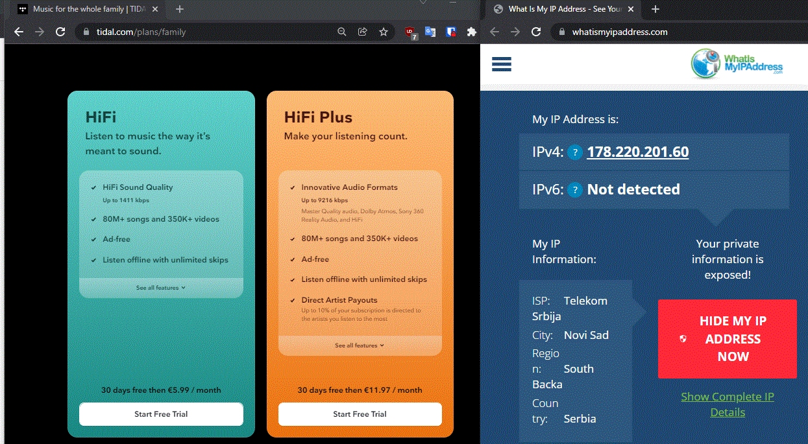Screen dimensions: 808x444
Task: Click 'Innovative Audio Formats' feature text
Action: 349,187
